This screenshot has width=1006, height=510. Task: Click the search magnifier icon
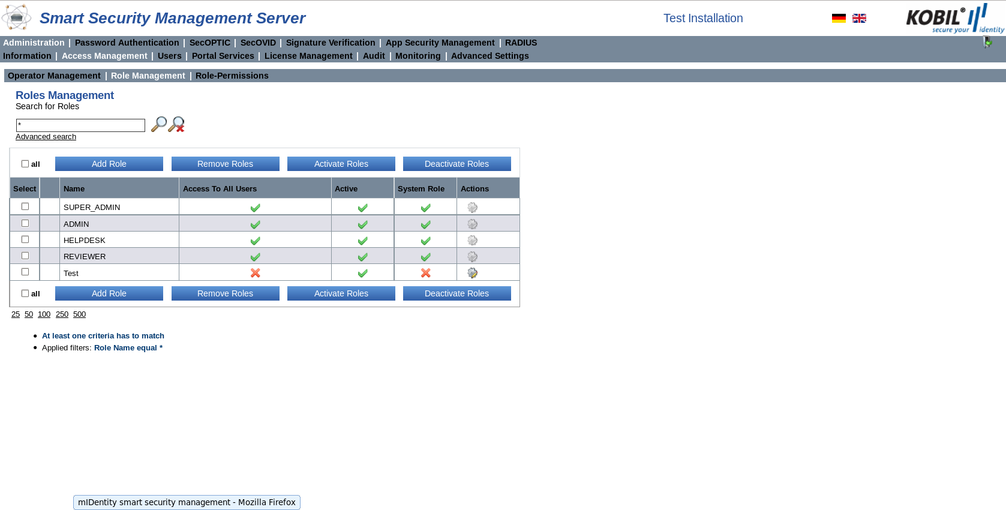click(158, 124)
